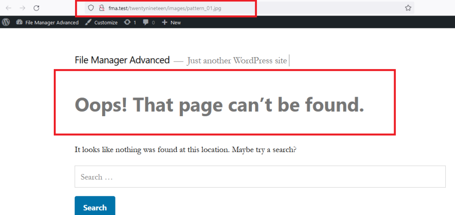
Task: Click the 'Just another WordPress site' tagline
Action: click(237, 61)
